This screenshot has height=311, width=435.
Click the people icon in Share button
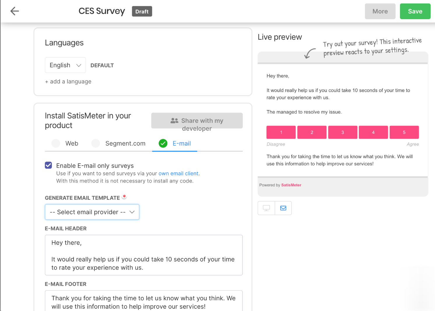coord(174,121)
